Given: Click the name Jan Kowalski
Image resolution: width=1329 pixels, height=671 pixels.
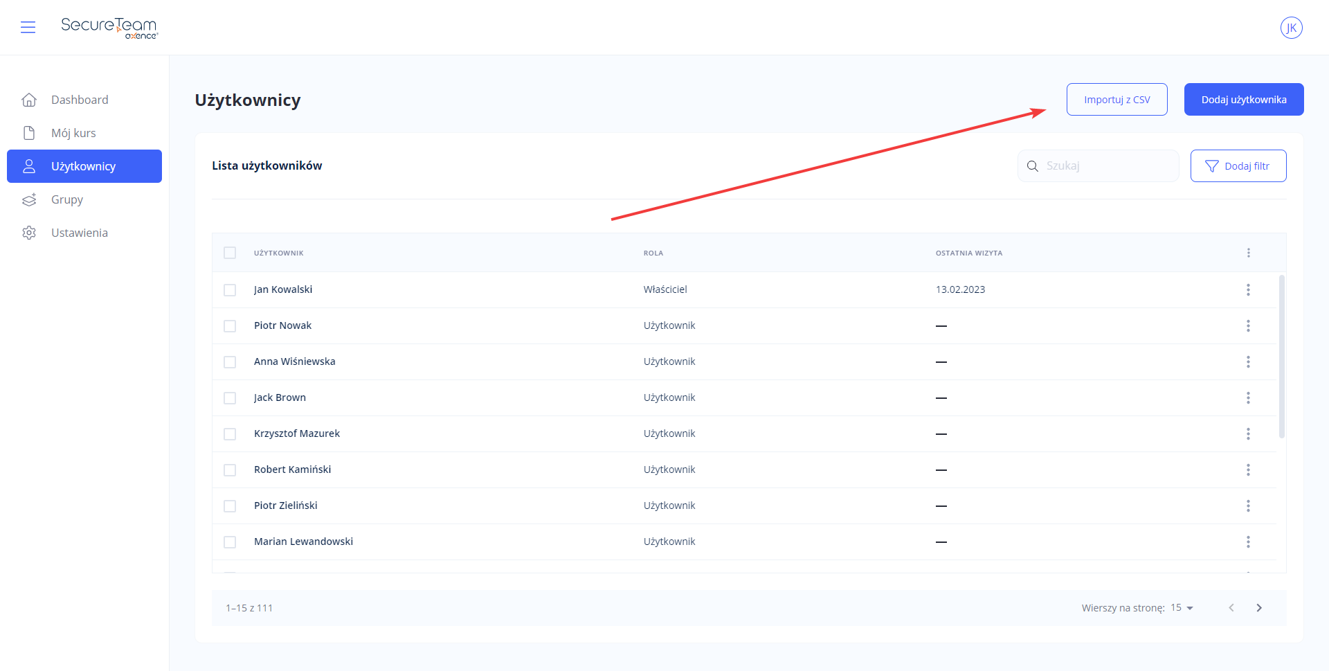Looking at the screenshot, I should (283, 289).
